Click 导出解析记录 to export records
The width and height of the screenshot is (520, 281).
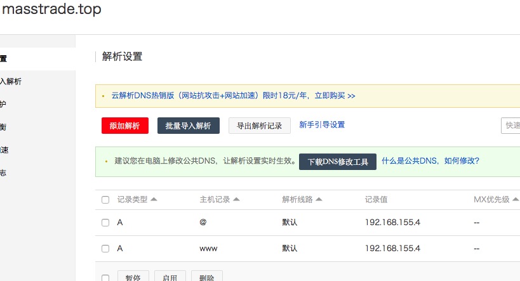click(259, 126)
